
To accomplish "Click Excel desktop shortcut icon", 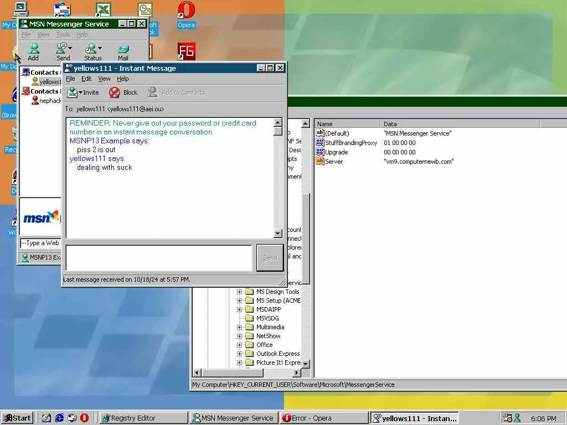I will pos(103,9).
